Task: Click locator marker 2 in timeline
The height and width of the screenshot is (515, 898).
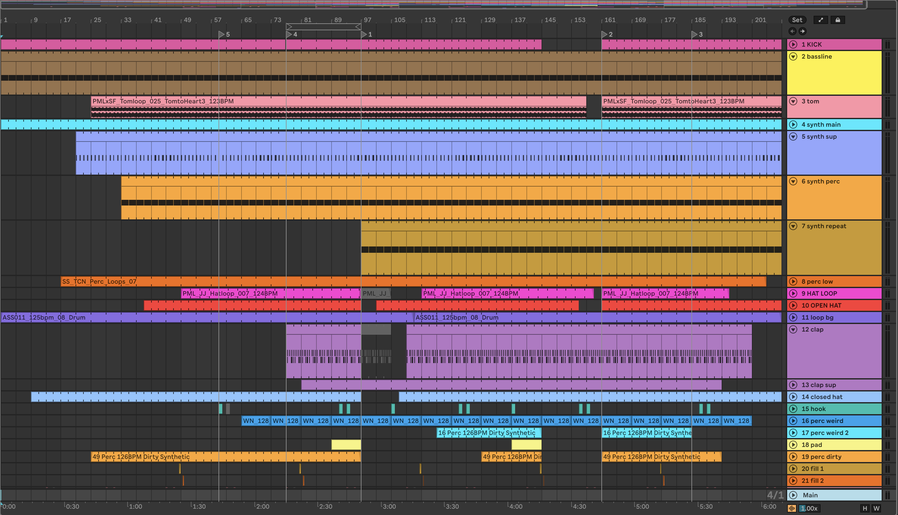Action: click(605, 34)
